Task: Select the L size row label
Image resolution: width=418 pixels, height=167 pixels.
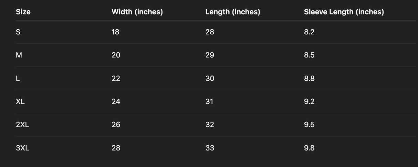Action: coord(18,78)
